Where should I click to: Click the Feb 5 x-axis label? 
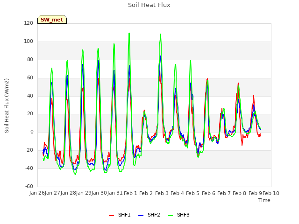[192, 193]
